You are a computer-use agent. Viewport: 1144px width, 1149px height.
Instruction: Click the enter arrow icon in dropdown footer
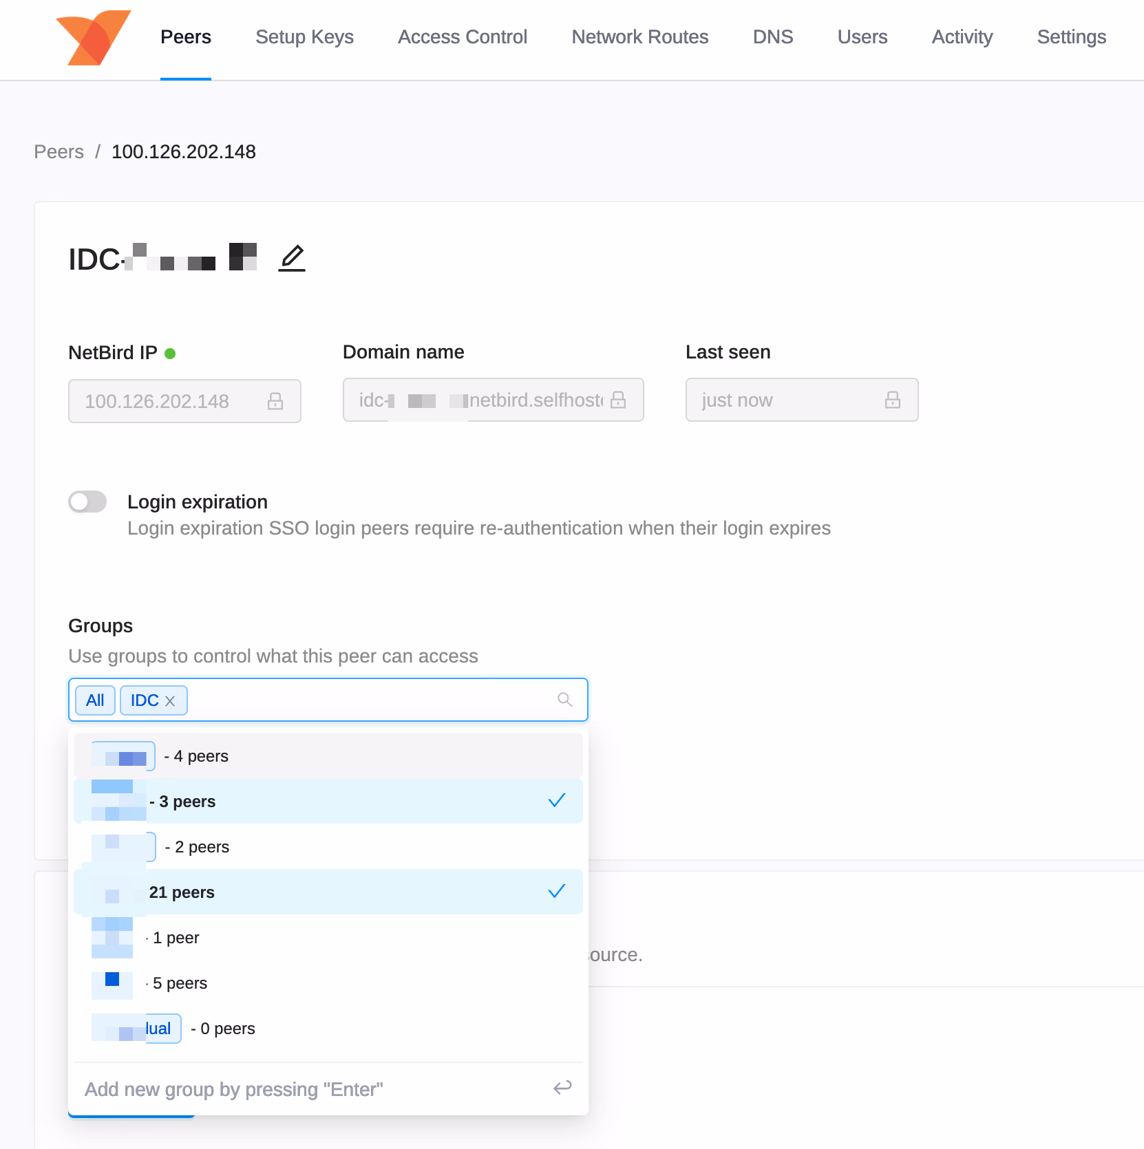coord(562,1088)
